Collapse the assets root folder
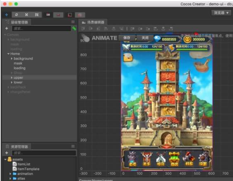The image size is (233, 181). tap(5, 159)
